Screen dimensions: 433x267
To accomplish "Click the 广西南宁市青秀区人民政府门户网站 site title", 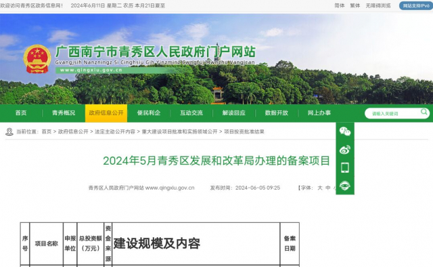I will pos(155,52).
